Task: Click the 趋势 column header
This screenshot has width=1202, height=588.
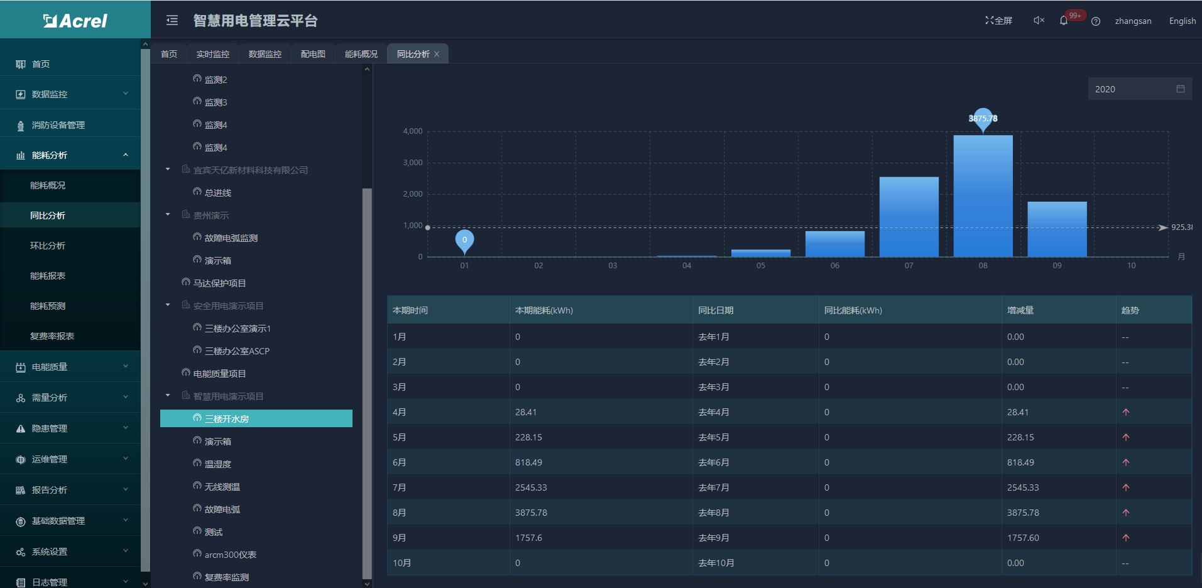Action: 1130,310
